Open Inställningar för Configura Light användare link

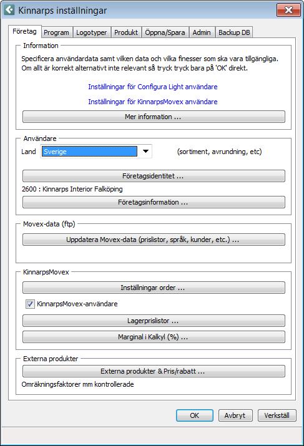click(x=153, y=87)
